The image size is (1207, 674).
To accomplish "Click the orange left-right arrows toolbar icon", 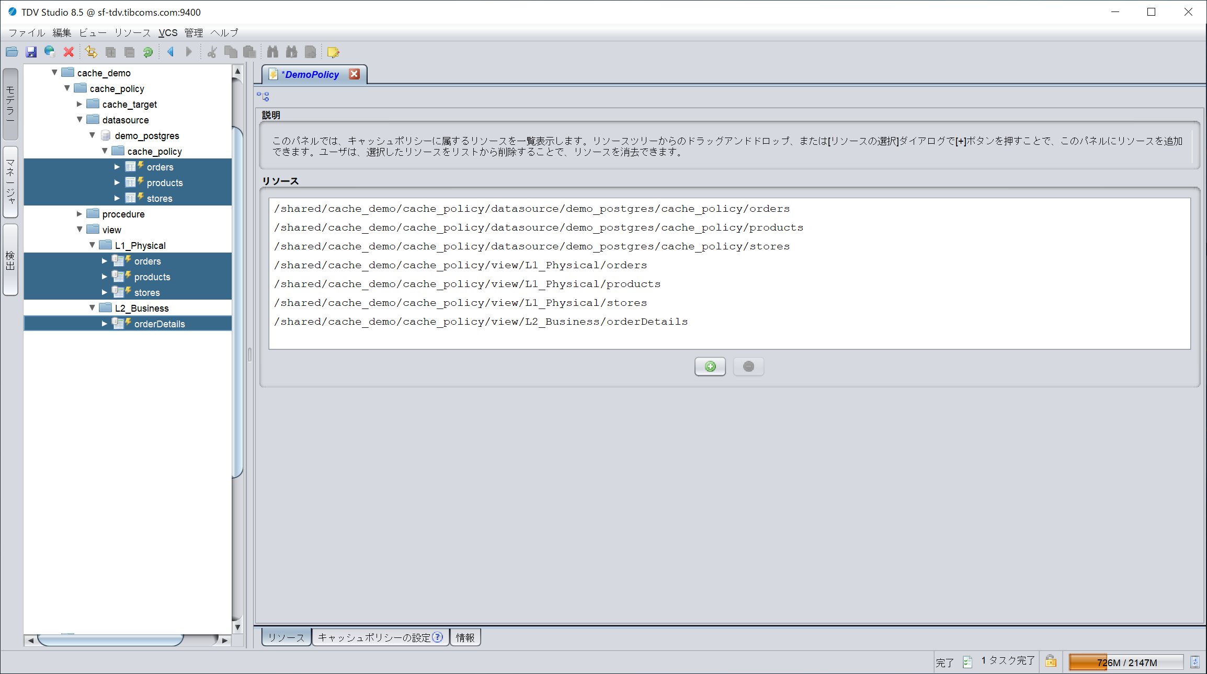I will (x=91, y=52).
